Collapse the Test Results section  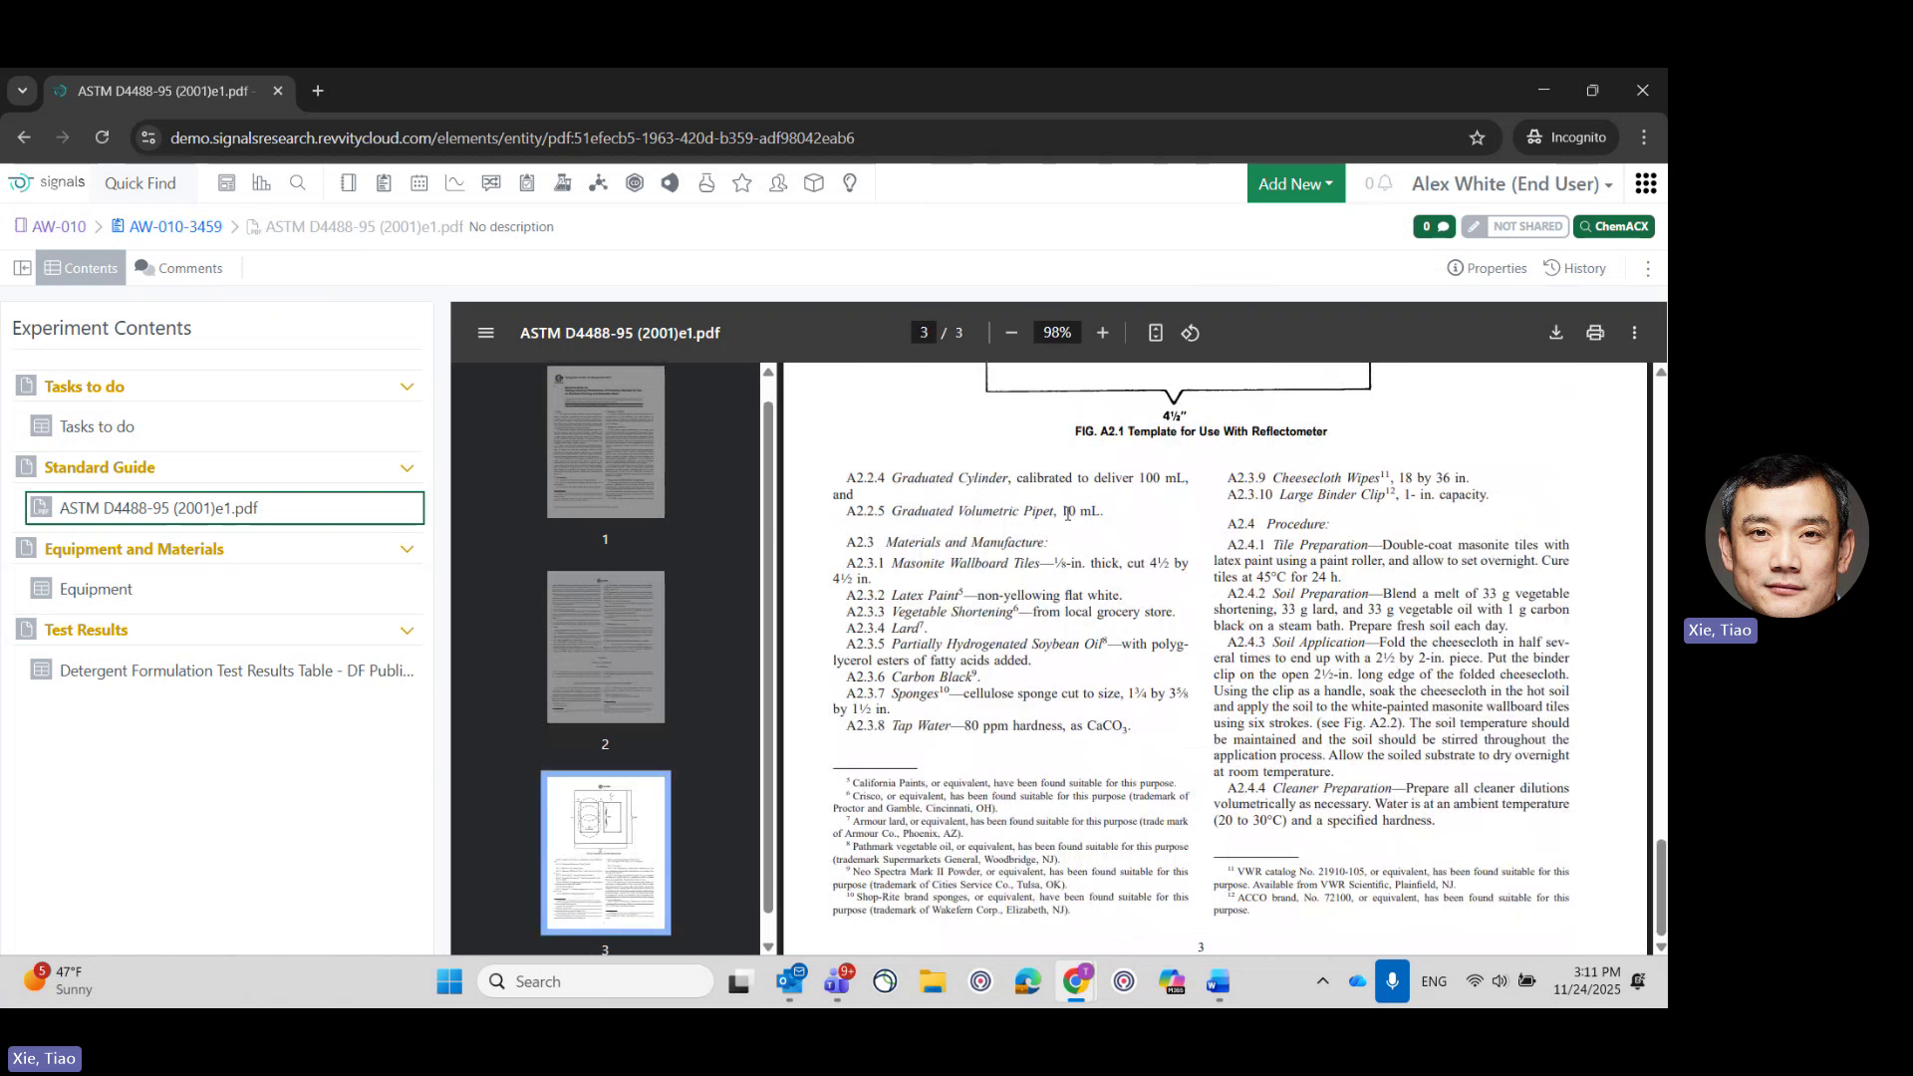point(407,630)
